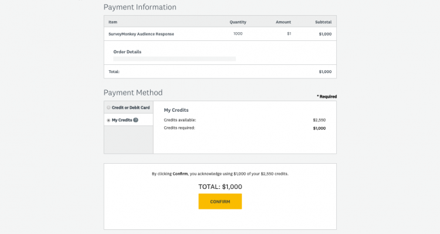The image size is (440, 234).
Task: Click the Amount column header
Action: tap(283, 22)
